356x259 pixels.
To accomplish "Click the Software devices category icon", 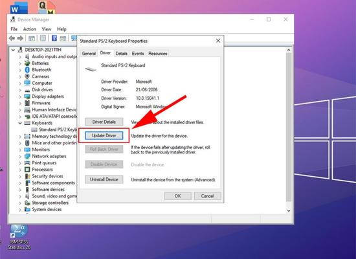I will [27, 190].
